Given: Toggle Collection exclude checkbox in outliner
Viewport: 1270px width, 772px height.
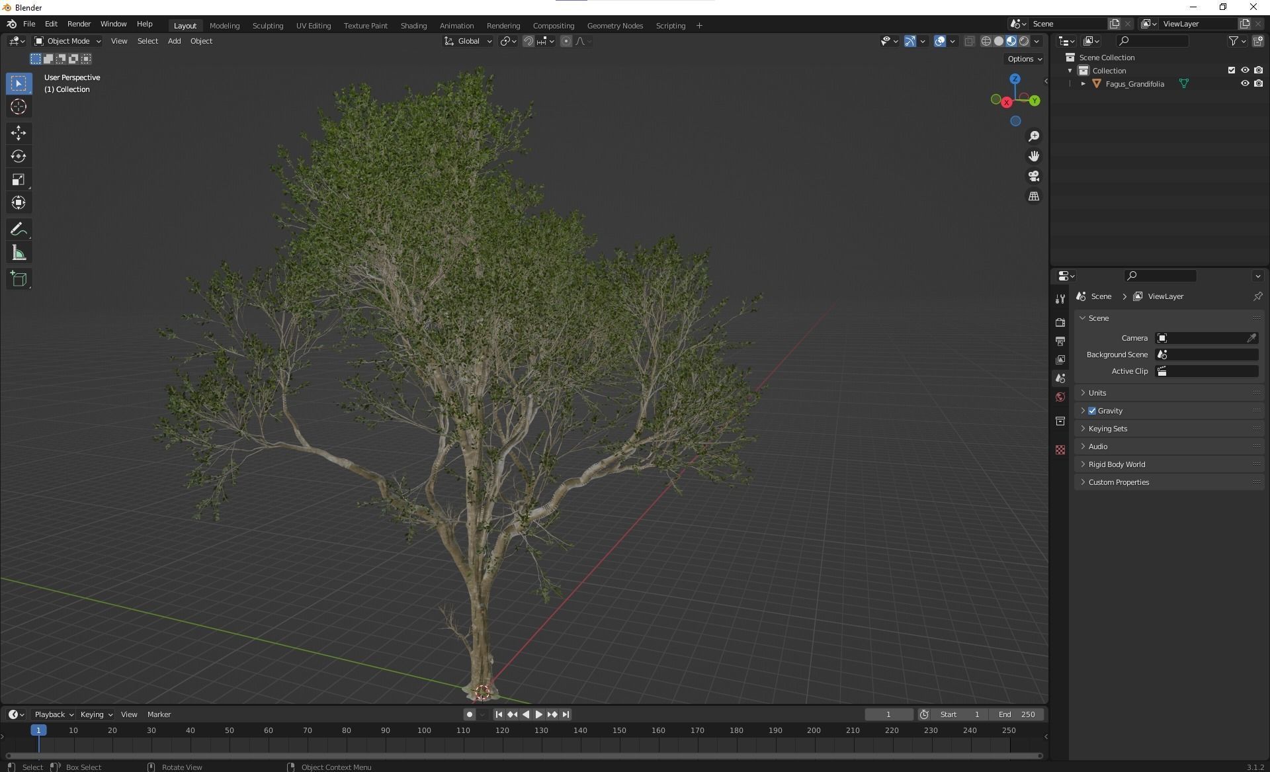Looking at the screenshot, I should tap(1231, 70).
